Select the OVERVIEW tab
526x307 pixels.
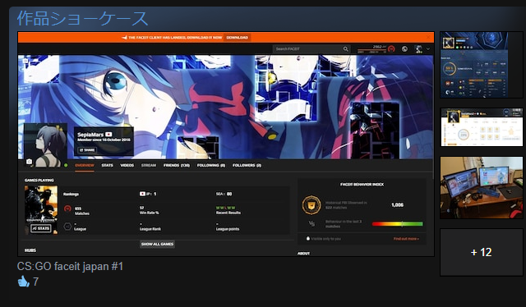tap(85, 165)
